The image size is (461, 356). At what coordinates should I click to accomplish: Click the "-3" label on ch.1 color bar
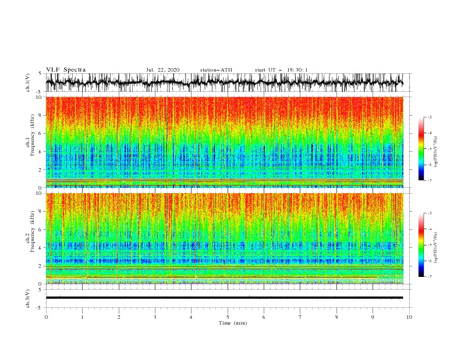coord(429,117)
